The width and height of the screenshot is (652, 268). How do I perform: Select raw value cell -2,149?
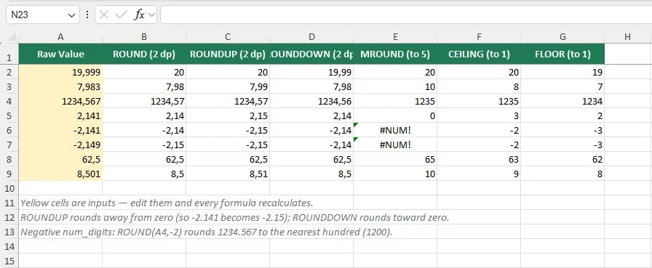(x=60, y=145)
